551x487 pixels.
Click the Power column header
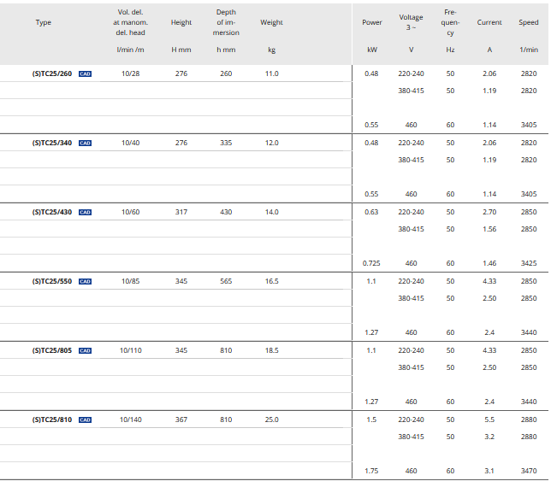pos(372,22)
